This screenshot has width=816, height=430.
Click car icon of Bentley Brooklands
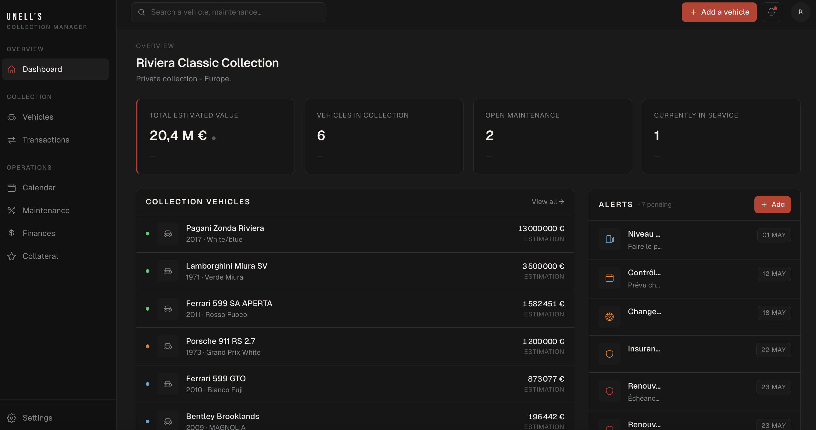168,421
